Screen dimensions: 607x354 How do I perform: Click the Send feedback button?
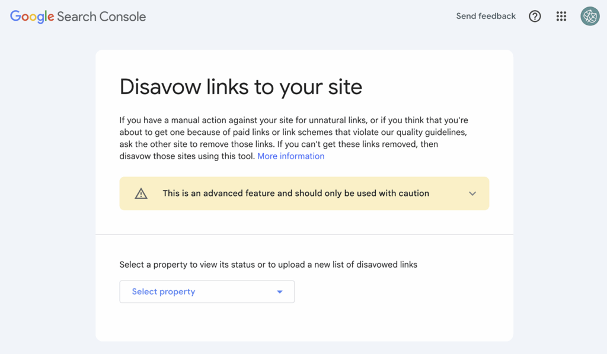[x=485, y=17]
